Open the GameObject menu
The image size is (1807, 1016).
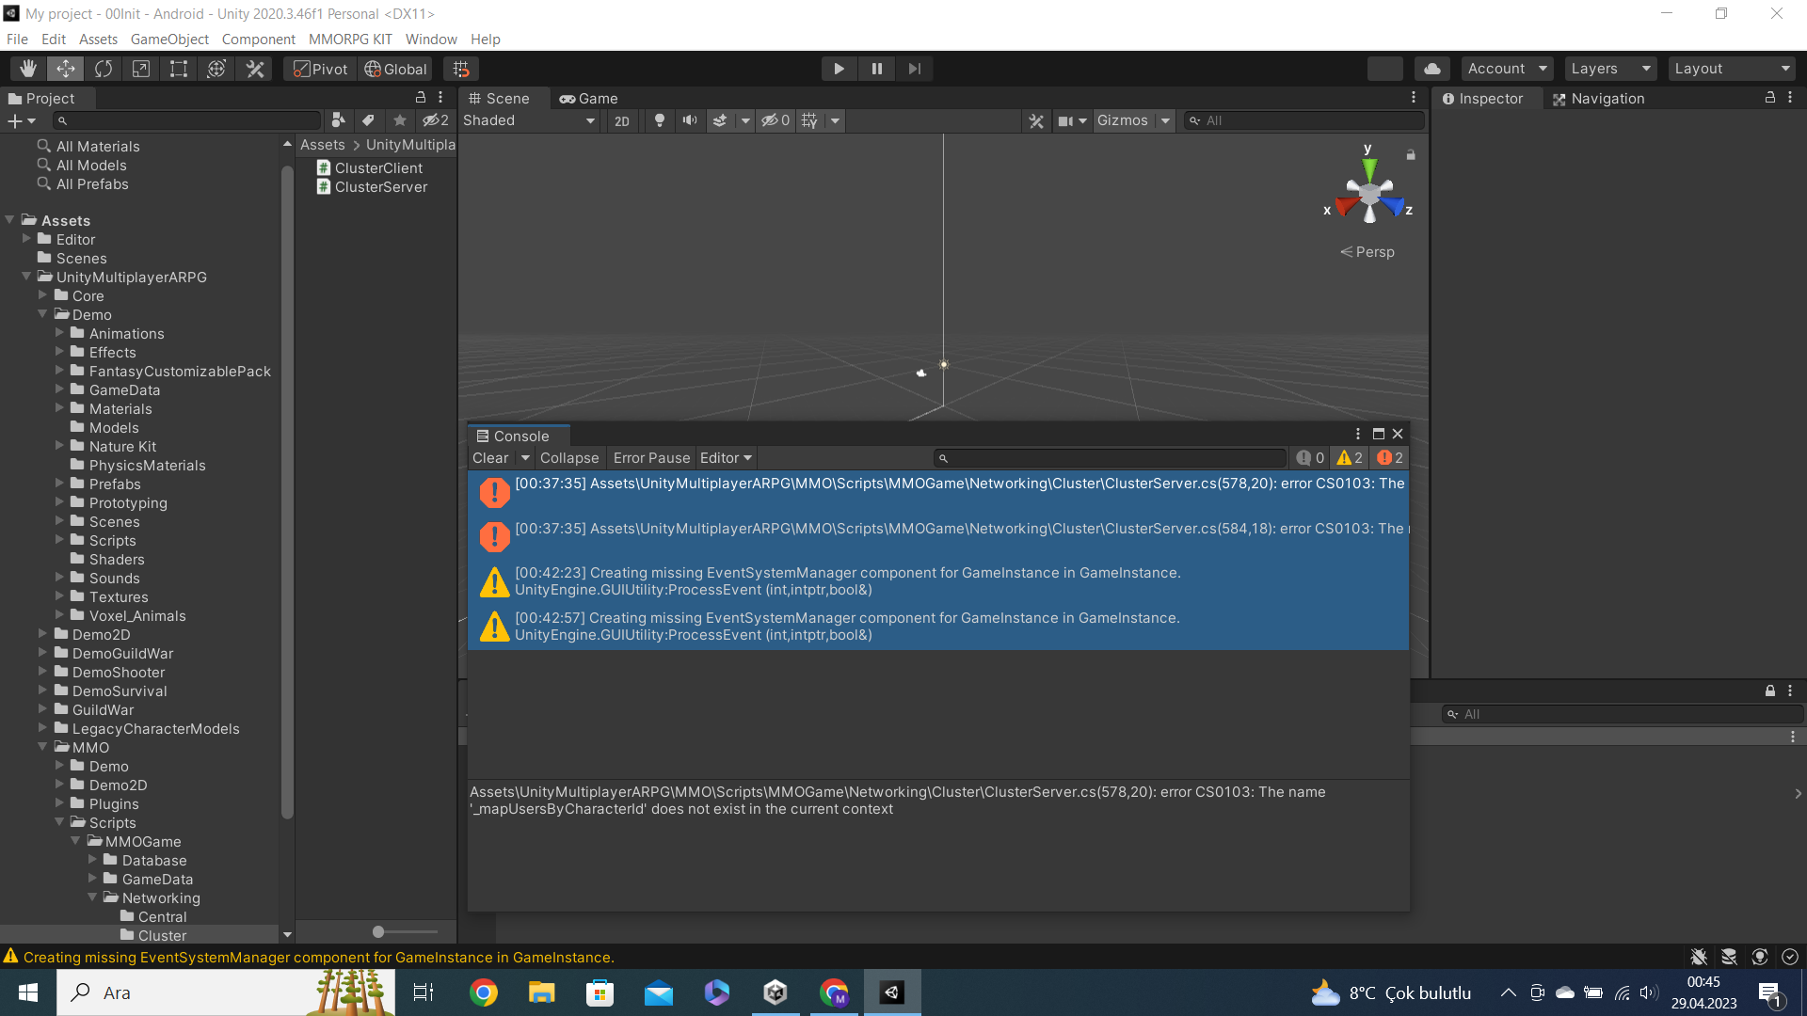point(169,39)
